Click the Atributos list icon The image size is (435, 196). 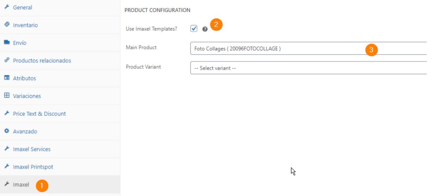(7, 78)
